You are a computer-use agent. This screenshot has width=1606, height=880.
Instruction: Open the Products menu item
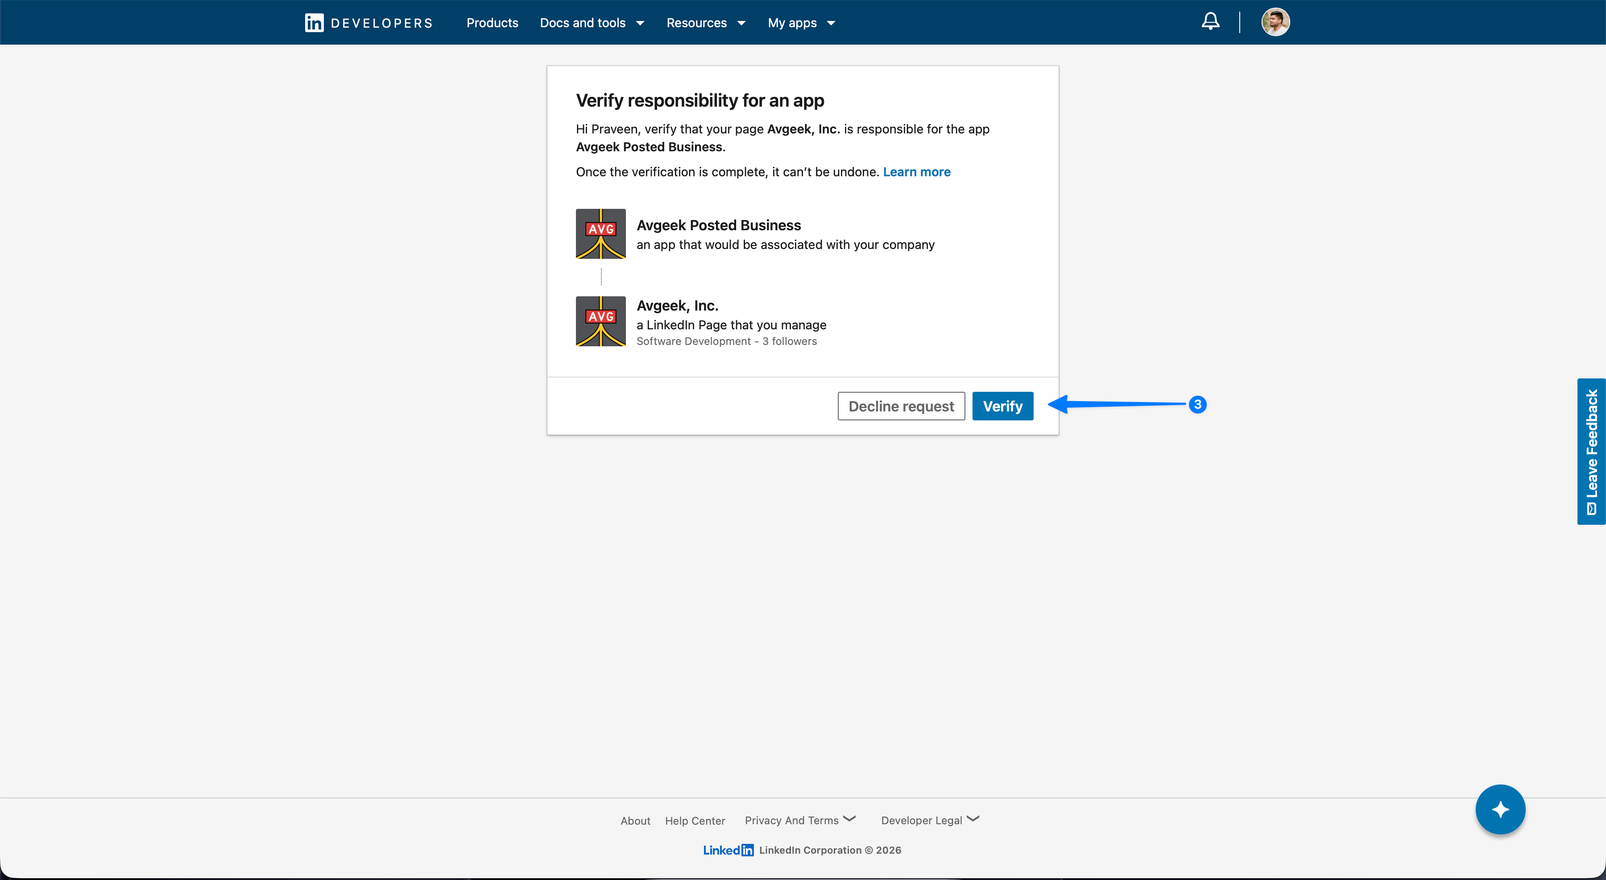tap(492, 23)
